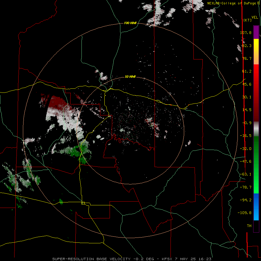Click the "-0.2 DEG" tilt angle text

point(144,259)
